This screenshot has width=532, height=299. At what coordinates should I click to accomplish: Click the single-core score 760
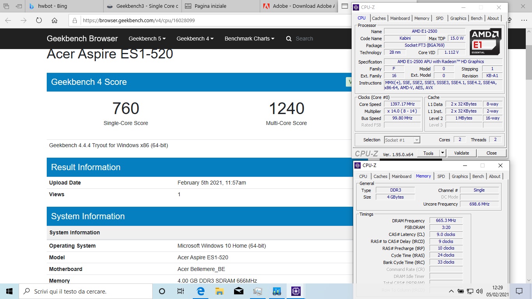pos(126,108)
